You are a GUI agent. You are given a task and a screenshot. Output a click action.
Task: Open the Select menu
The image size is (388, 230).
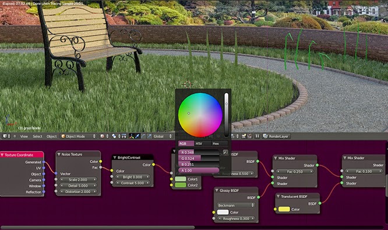[38, 136]
